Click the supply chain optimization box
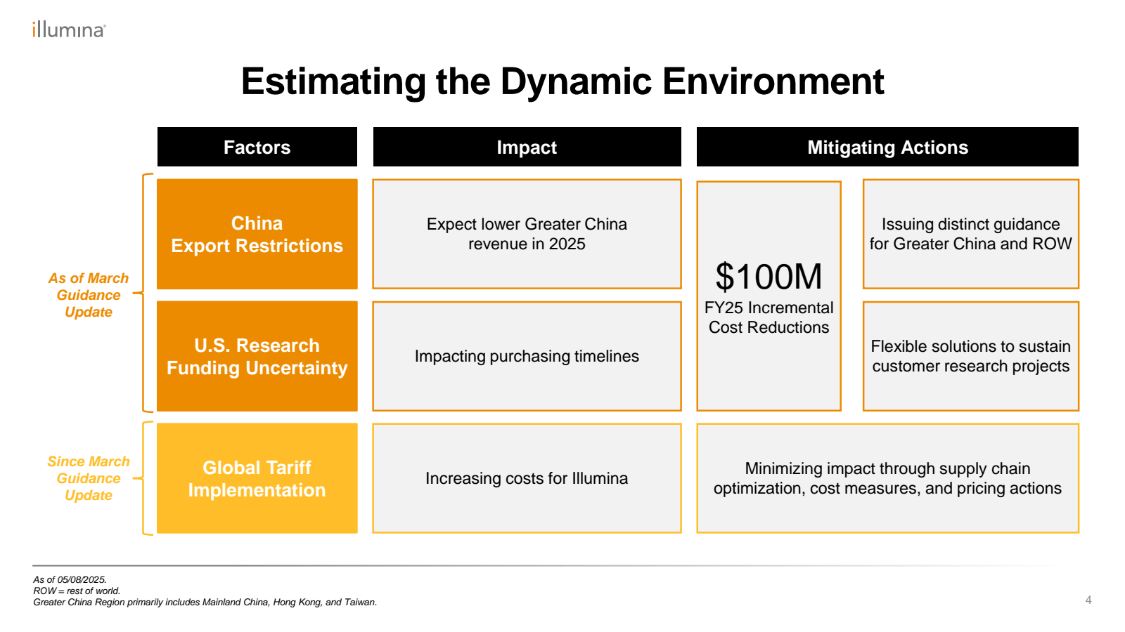Screen dimensions: 1125x632 click(887, 479)
